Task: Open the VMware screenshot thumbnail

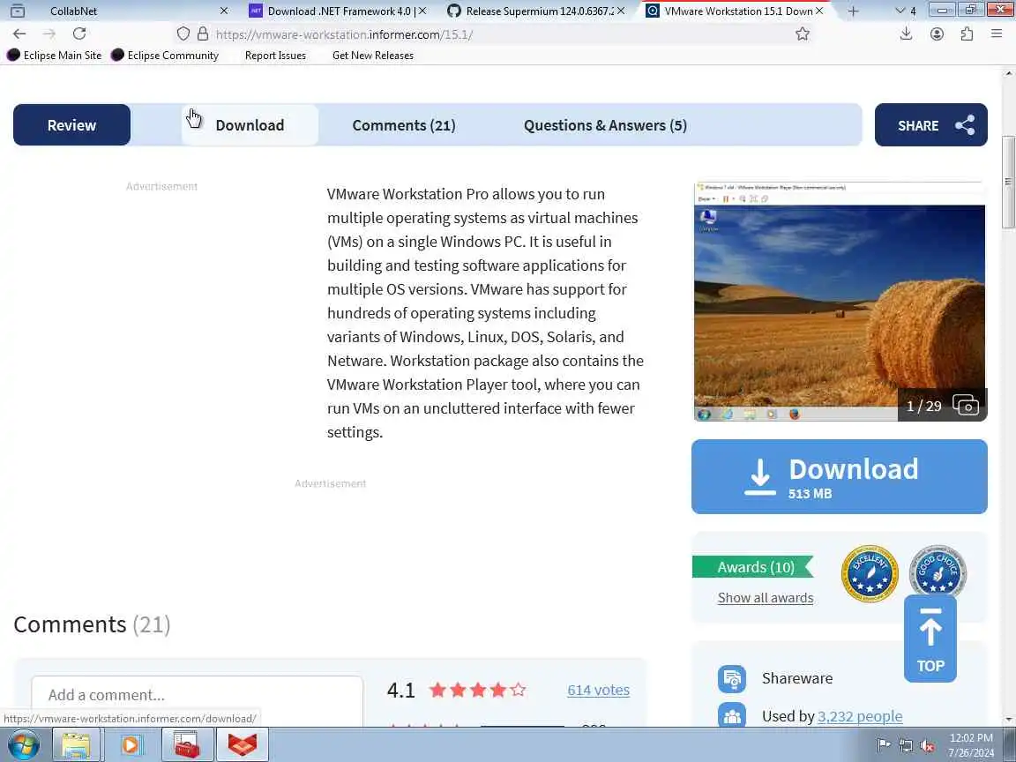Action: 839,302
